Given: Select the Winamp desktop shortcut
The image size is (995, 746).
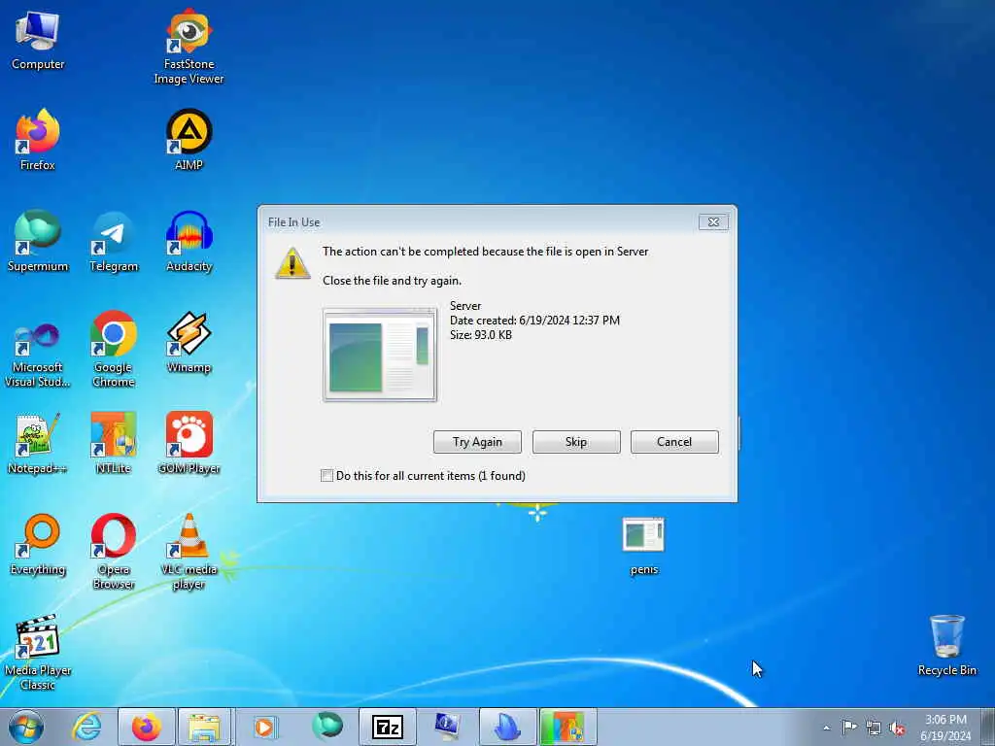Looking at the screenshot, I should (189, 343).
